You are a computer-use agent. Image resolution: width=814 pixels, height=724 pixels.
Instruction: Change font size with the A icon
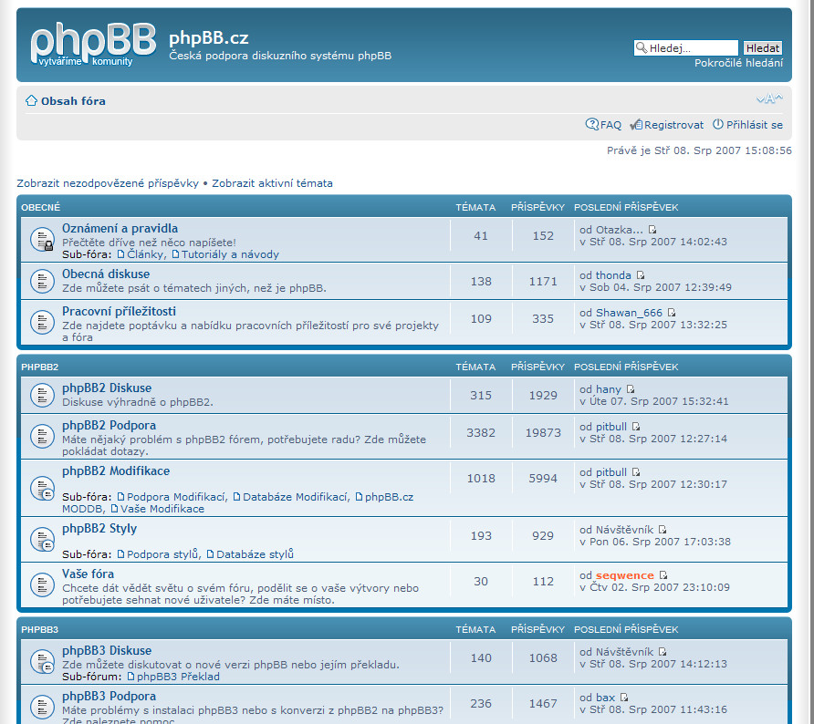click(769, 98)
